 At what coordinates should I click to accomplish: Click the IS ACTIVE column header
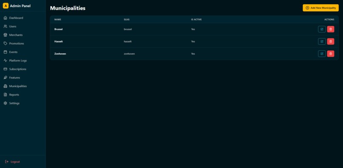(196, 19)
